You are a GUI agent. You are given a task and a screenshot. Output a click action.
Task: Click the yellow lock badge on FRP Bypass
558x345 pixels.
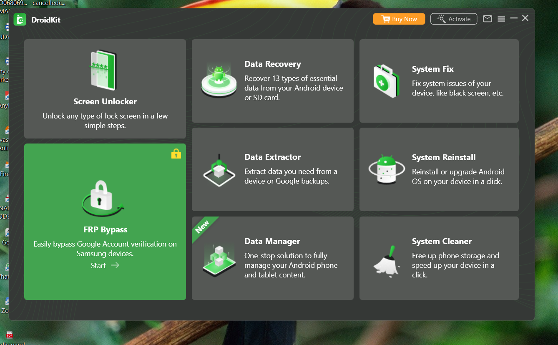pyautogui.click(x=176, y=154)
